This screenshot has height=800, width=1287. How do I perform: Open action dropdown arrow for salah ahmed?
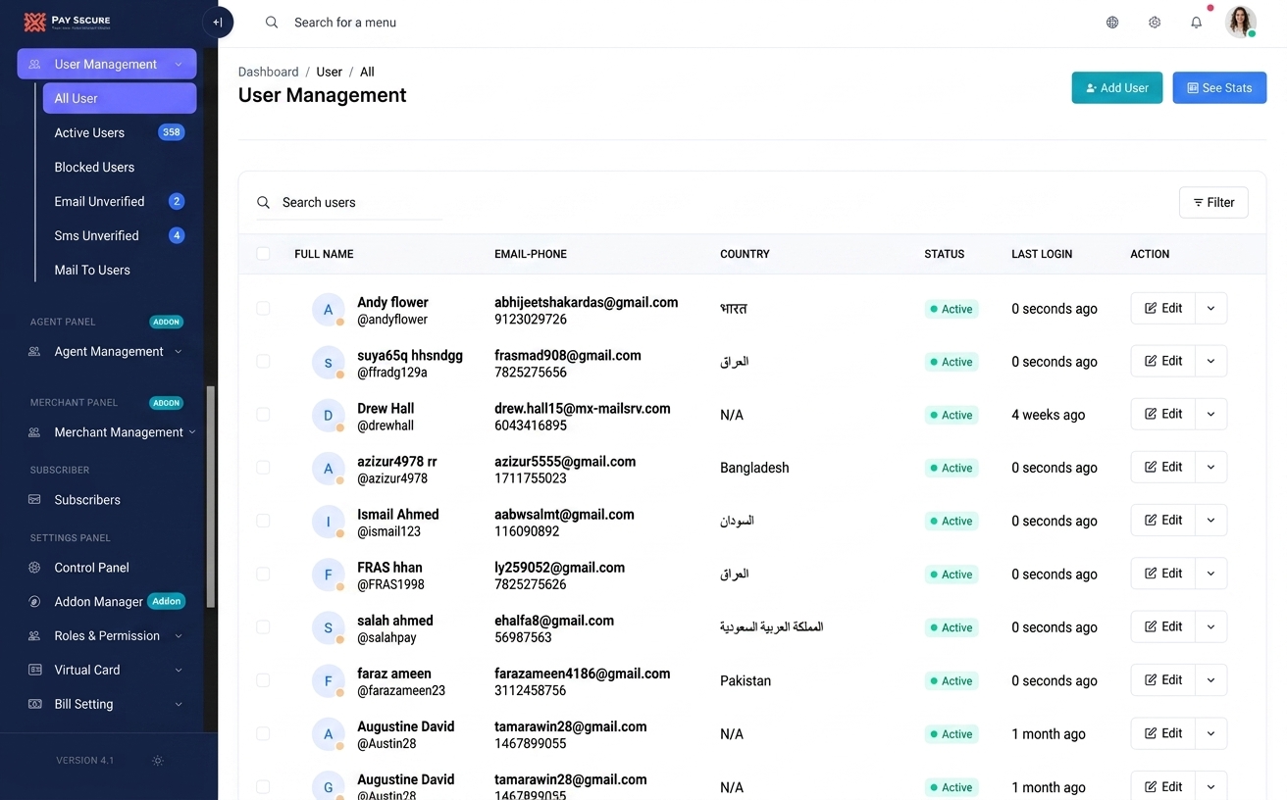[1210, 626]
